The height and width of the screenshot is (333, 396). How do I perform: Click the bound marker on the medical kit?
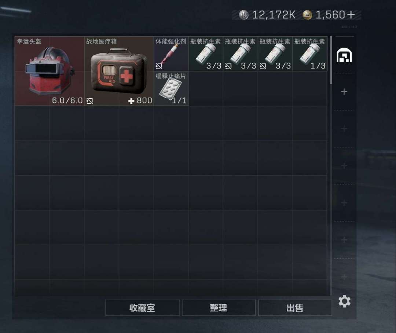90,101
